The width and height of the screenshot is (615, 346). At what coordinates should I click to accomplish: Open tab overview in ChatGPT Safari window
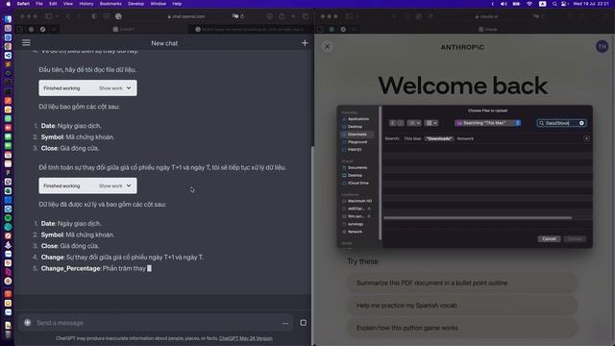pyautogui.click(x=306, y=16)
